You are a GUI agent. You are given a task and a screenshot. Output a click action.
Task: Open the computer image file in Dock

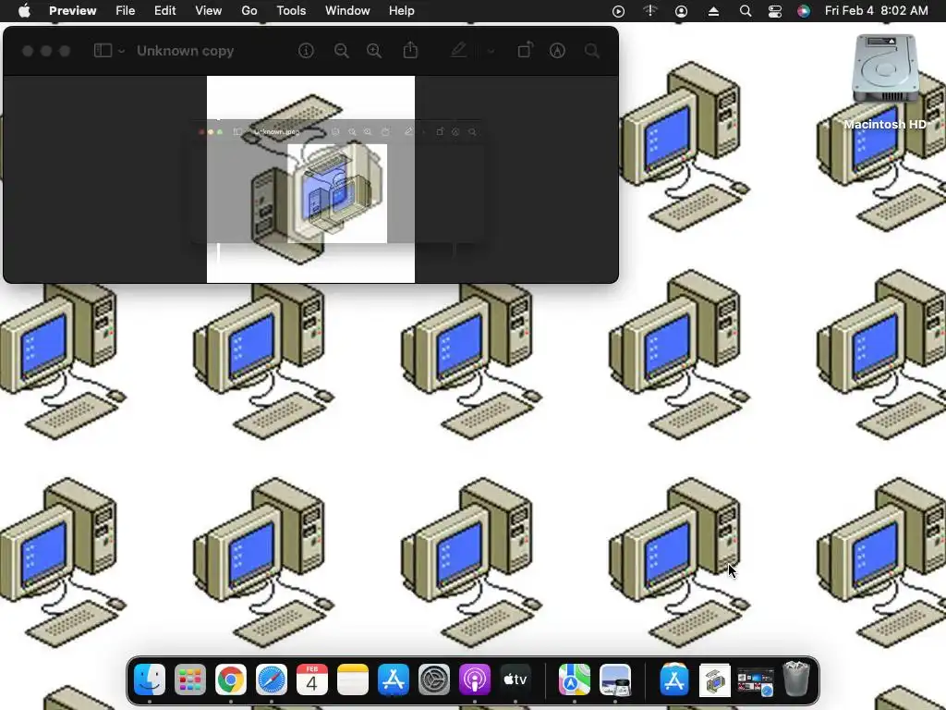pos(715,680)
